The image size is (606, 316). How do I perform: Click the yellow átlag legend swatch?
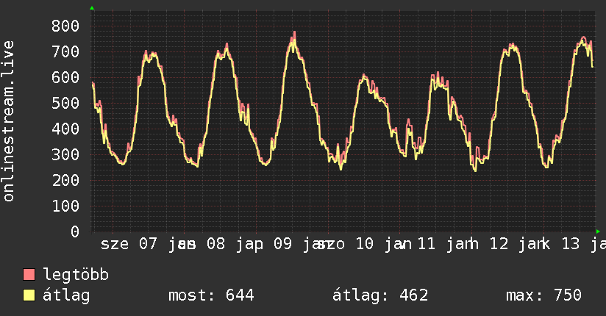(x=29, y=295)
